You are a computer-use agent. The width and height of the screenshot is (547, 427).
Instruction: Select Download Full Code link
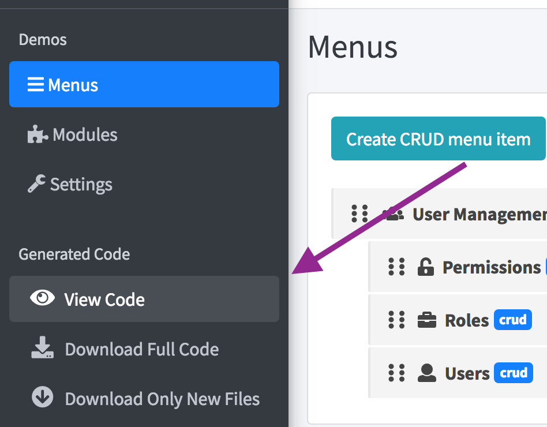tap(141, 349)
